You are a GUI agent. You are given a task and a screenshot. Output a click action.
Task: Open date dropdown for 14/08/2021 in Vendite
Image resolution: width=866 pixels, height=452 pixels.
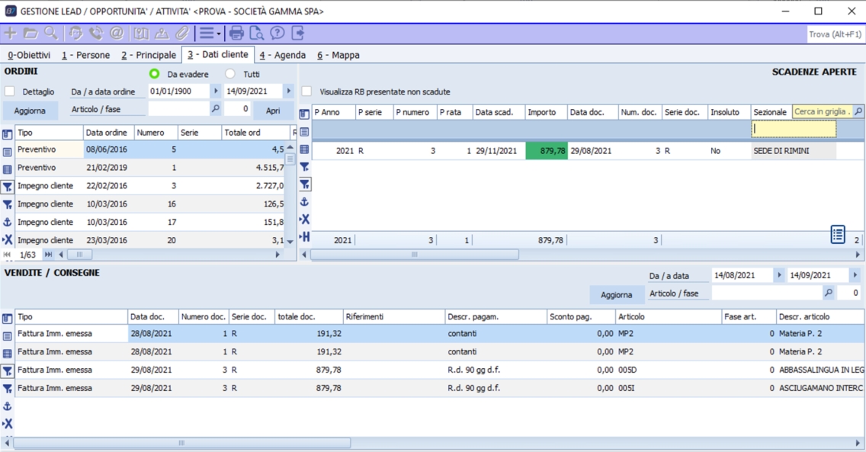click(778, 276)
